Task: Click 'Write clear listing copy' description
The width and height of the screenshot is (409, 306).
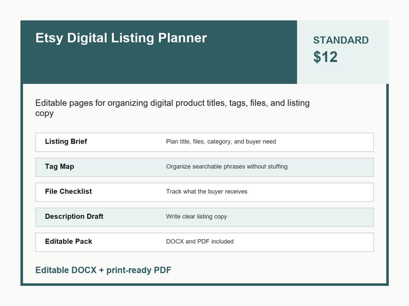Action: [x=196, y=217]
